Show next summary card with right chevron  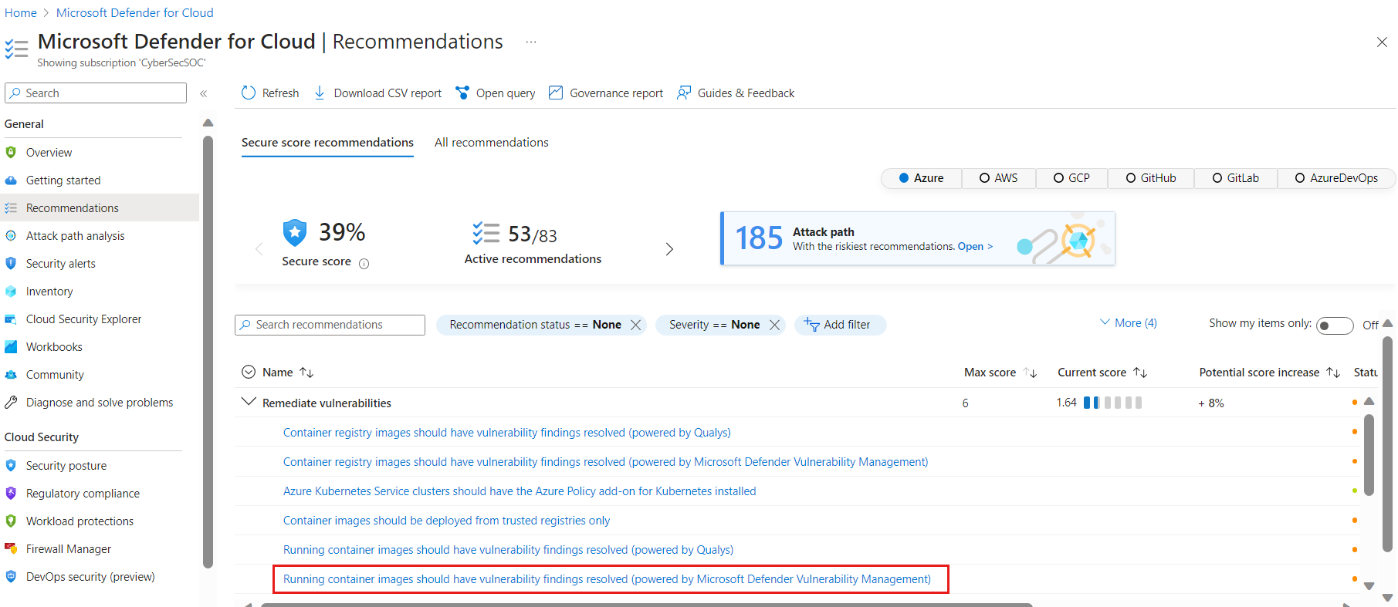click(x=669, y=249)
